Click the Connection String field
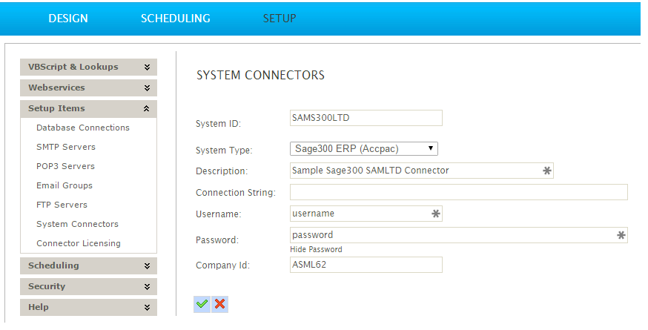The image size is (648, 330). 458,192
